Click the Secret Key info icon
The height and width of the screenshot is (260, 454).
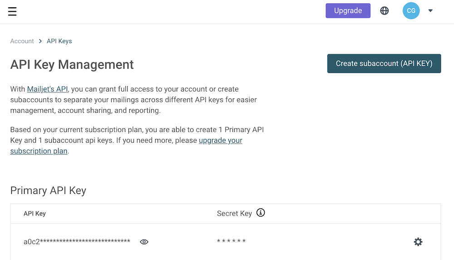[x=261, y=213]
